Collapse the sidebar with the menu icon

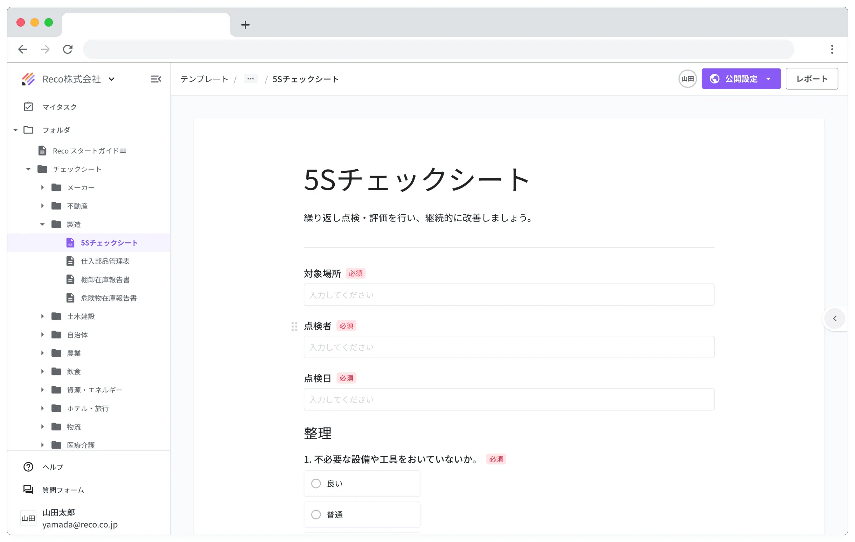(x=155, y=79)
